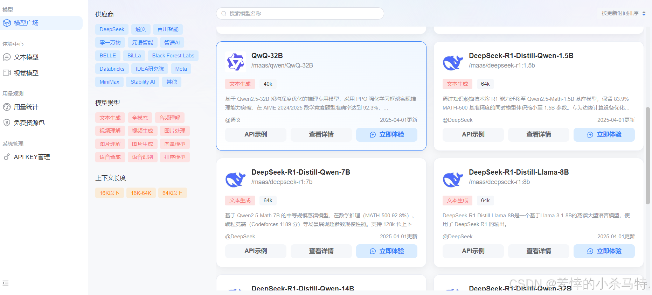
Task: Filter by 其他 provider tag
Action: click(172, 82)
